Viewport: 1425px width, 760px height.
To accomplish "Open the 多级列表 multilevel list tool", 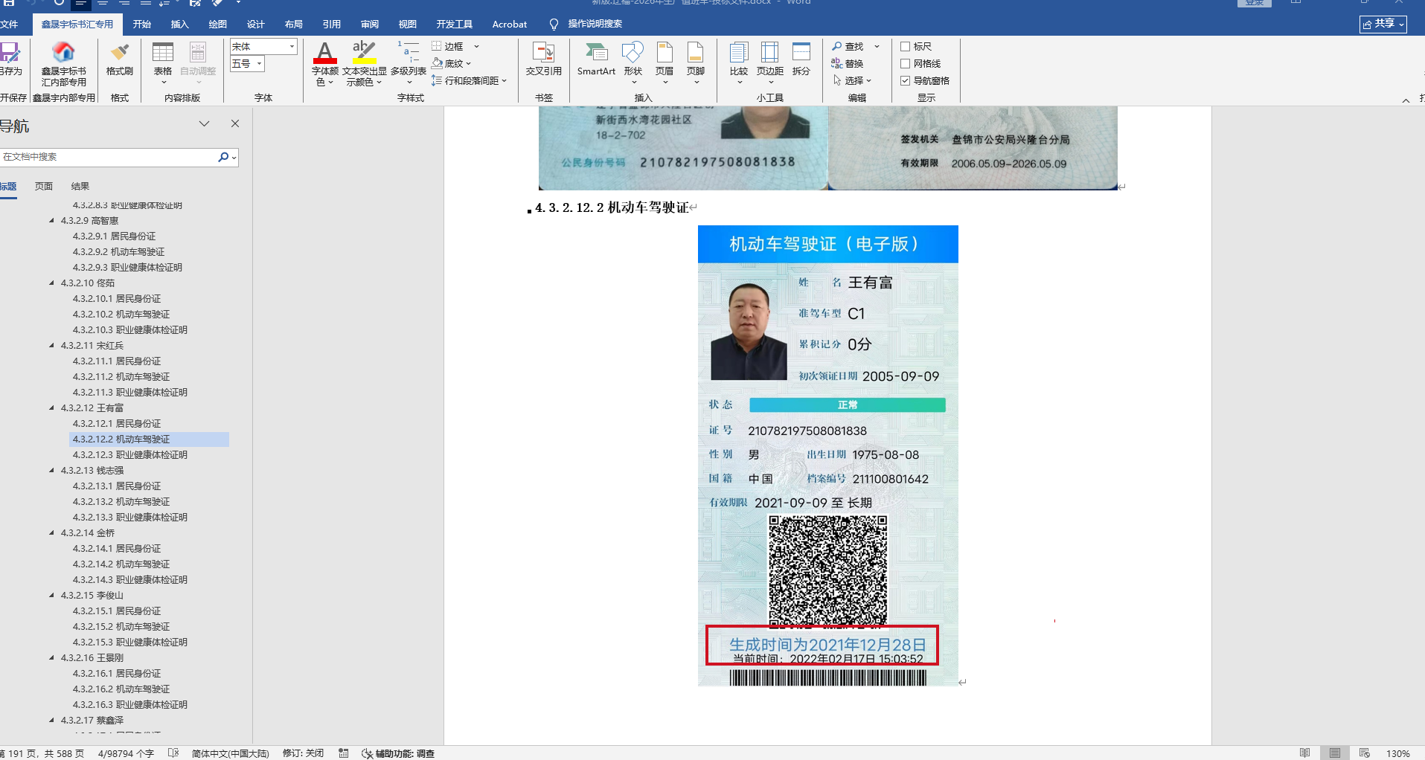I will tap(409, 62).
